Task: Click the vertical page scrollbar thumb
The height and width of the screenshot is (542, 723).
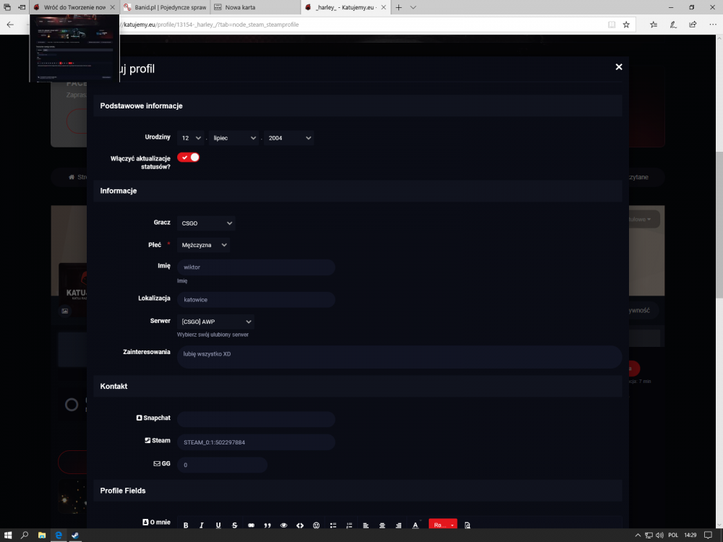Action: (719, 224)
